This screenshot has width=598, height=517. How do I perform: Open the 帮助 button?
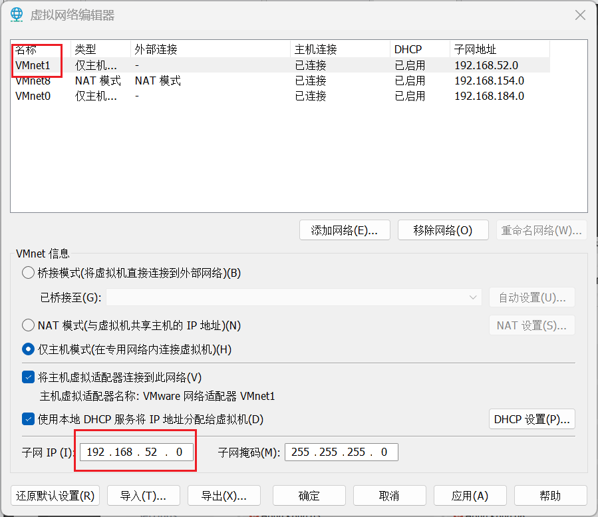point(550,496)
